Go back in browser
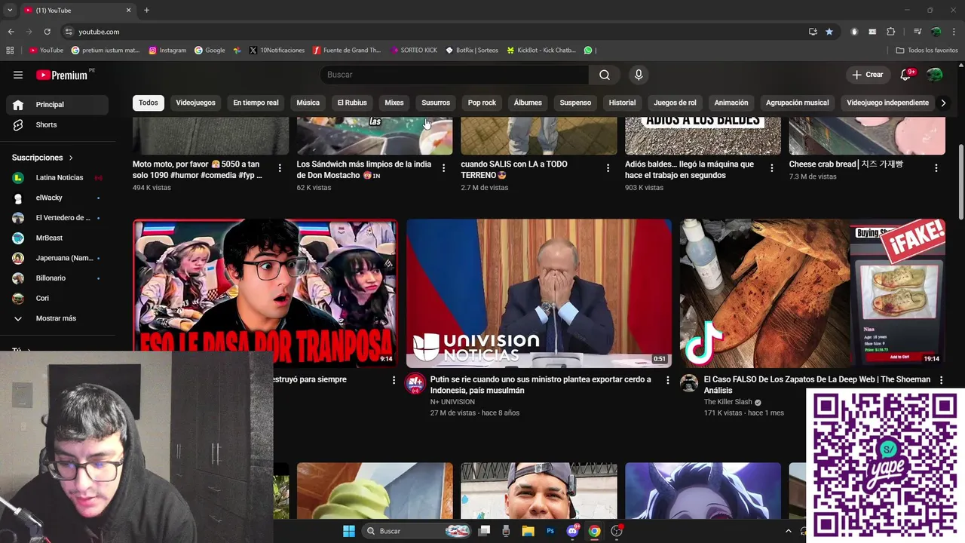 (x=11, y=32)
